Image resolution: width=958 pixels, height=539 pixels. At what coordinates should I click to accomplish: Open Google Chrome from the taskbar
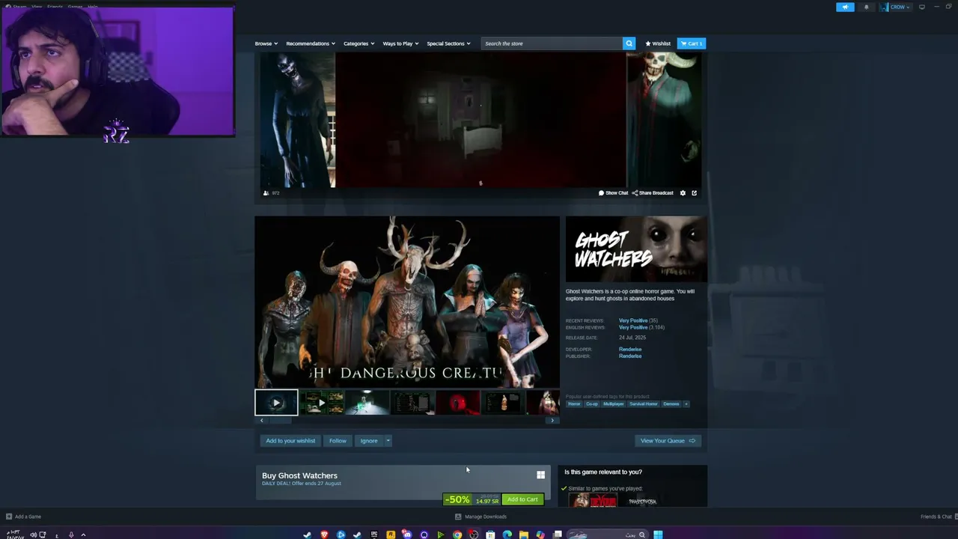457,535
